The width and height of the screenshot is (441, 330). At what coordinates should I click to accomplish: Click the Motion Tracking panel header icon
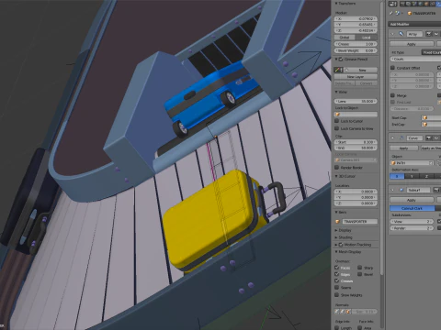tap(341, 245)
